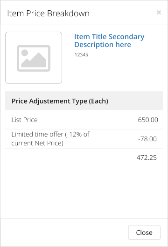Click the '-12% of' discount text
Viewport: 168px width, 247px height.
coord(77,134)
